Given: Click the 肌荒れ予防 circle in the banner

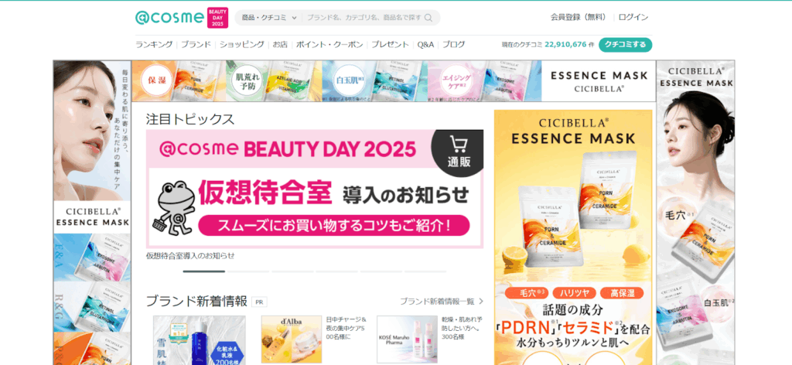Looking at the screenshot, I should (x=247, y=80).
